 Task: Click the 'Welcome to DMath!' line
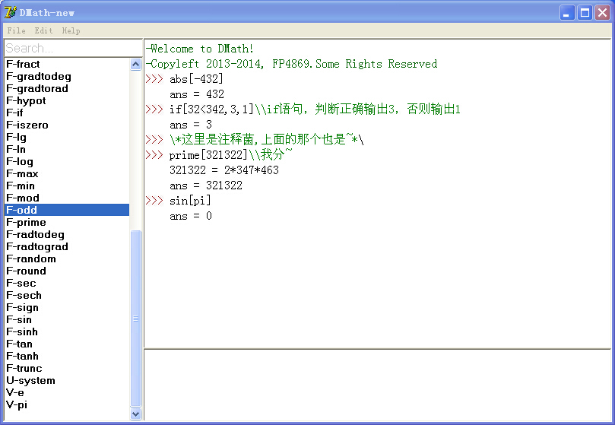(x=199, y=49)
